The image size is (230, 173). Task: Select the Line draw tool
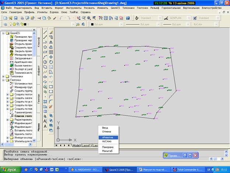(x=45, y=32)
